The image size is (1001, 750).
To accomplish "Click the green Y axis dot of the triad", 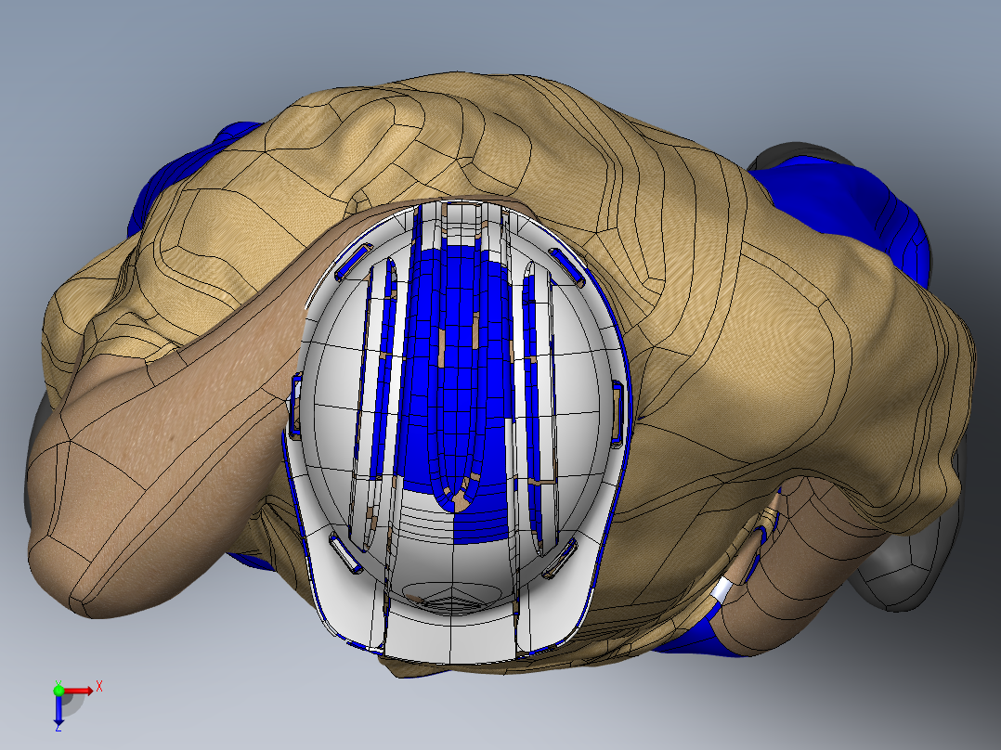I will (x=58, y=690).
